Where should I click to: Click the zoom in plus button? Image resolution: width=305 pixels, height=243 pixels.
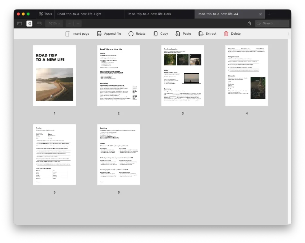(x=78, y=23)
